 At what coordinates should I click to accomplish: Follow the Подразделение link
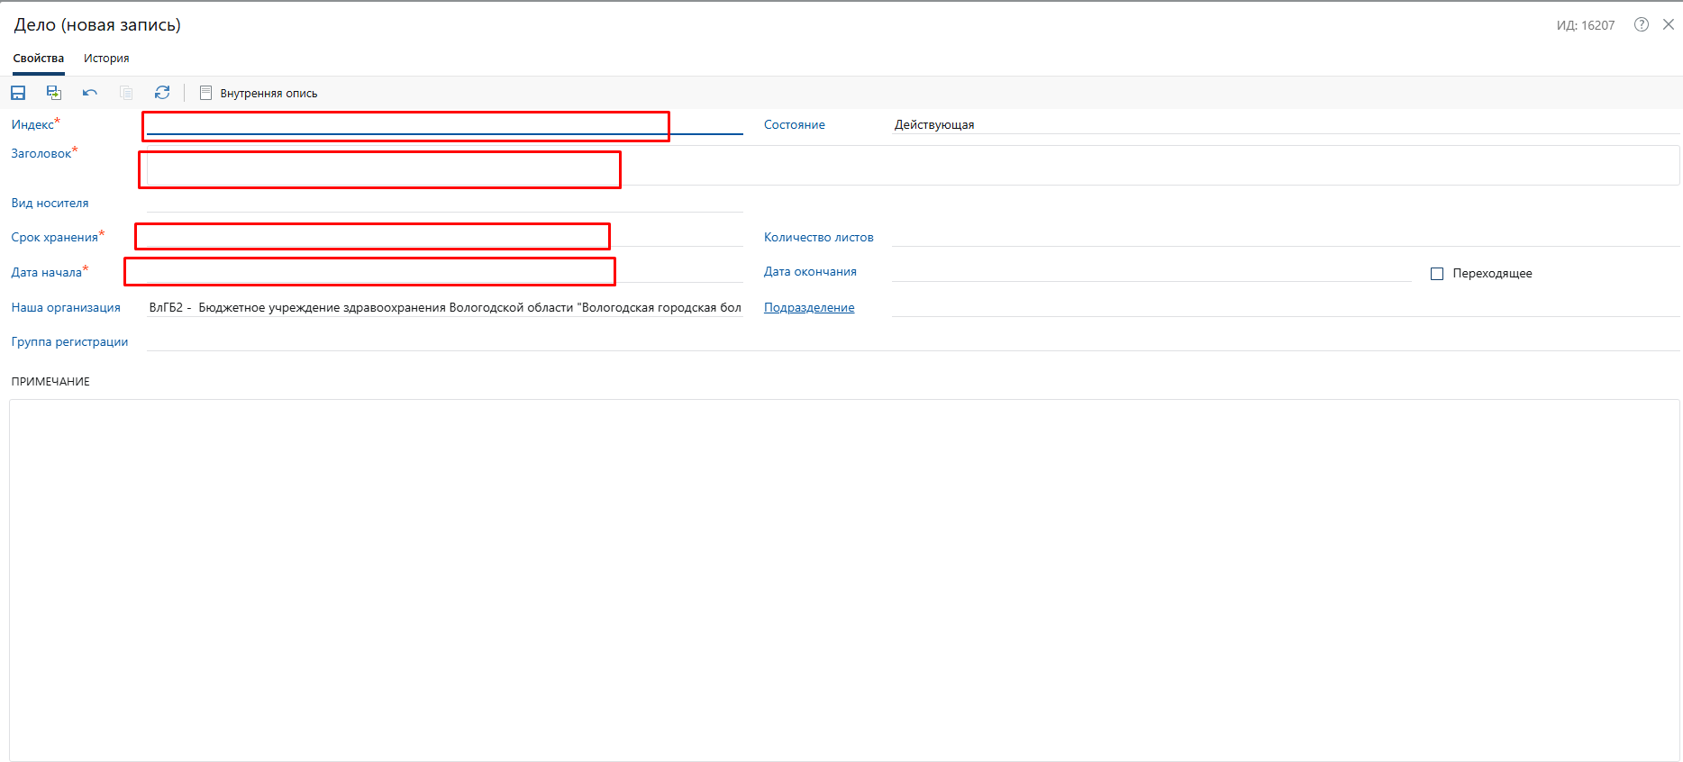pos(809,308)
